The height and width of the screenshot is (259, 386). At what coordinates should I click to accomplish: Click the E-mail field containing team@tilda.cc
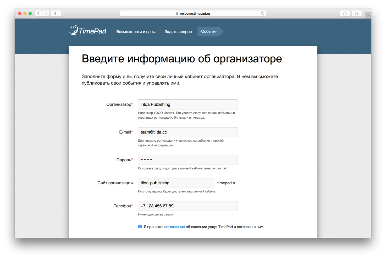[187, 132]
